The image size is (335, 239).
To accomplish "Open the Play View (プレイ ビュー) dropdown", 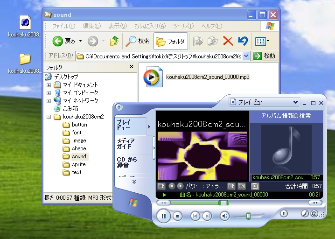I will [264, 102].
